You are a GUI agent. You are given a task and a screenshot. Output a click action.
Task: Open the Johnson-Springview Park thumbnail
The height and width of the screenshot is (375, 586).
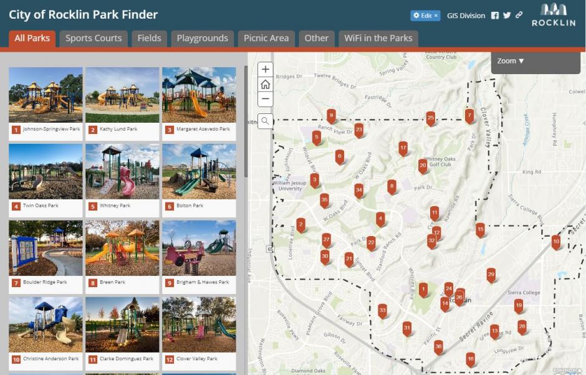[46, 95]
